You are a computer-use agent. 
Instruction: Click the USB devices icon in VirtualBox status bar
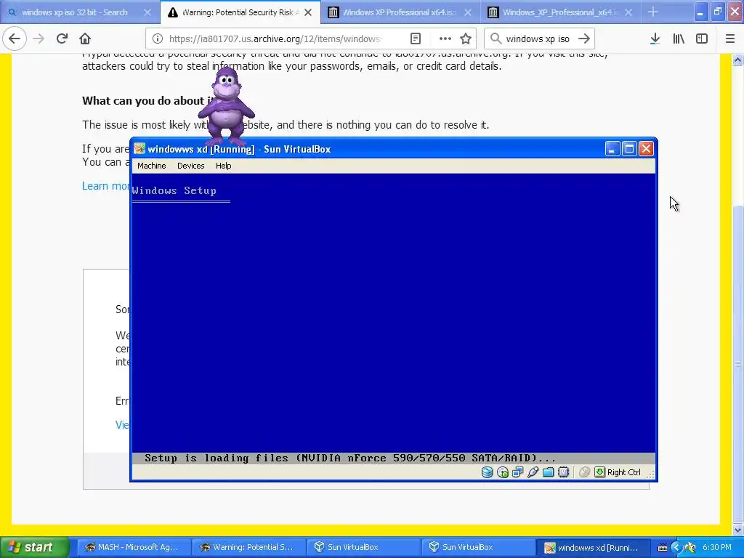(533, 472)
